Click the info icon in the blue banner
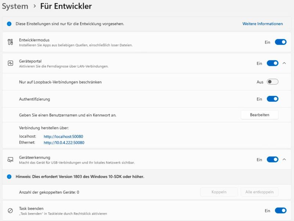 pyautogui.click(x=8, y=24)
